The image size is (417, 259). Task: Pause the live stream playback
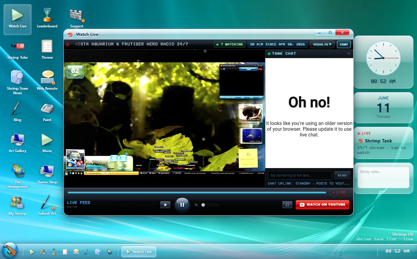click(182, 205)
